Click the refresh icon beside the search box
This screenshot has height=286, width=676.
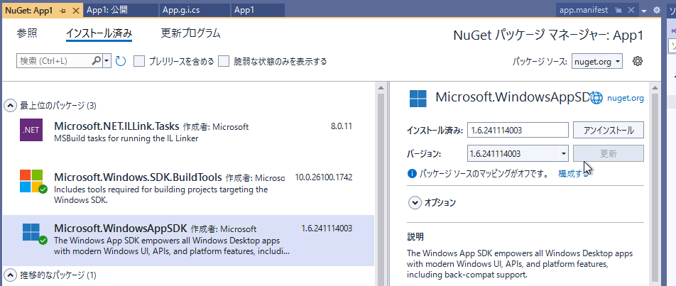pos(120,61)
